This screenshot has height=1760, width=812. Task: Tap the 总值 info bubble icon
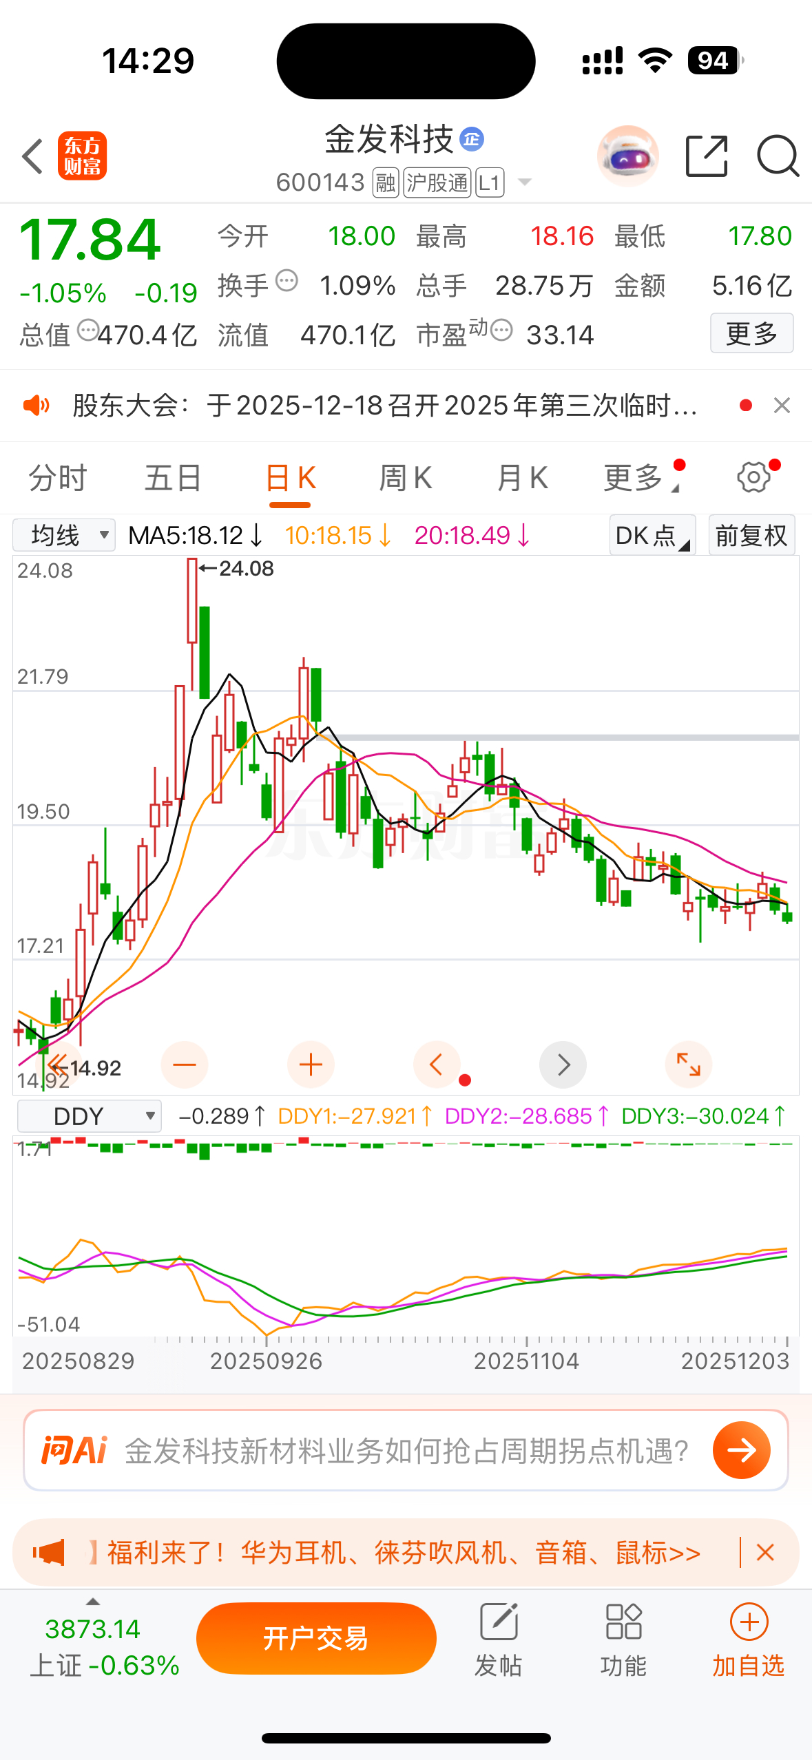click(87, 331)
